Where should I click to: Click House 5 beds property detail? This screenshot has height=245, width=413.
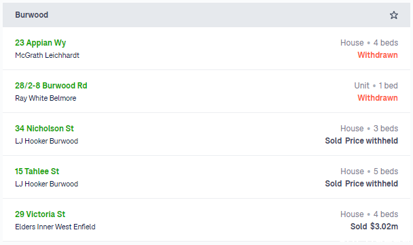pyautogui.click(x=369, y=171)
